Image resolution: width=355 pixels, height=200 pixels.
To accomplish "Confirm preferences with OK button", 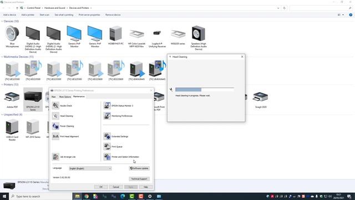I will pyautogui.click(x=101, y=187).
